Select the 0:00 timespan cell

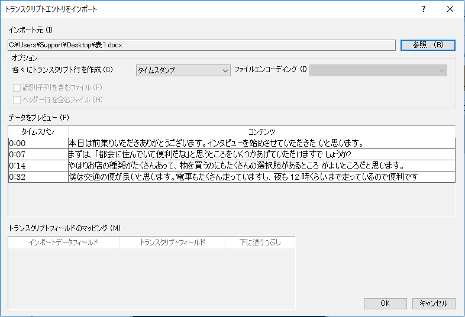click(x=38, y=143)
